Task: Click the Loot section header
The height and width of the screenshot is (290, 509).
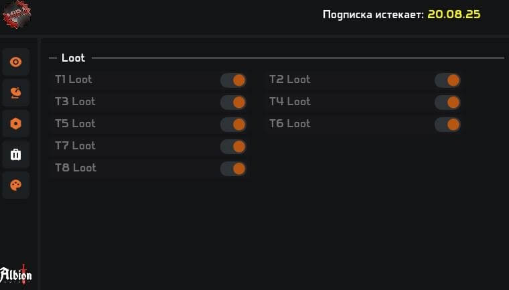Action: [73, 58]
